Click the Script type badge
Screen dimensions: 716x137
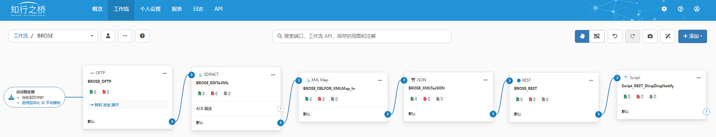point(632,78)
